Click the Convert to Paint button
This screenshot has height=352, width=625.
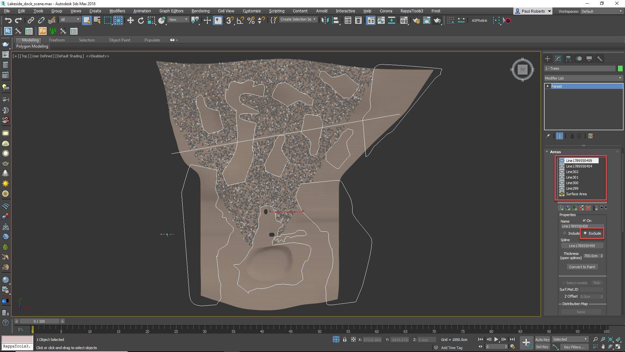[582, 267]
